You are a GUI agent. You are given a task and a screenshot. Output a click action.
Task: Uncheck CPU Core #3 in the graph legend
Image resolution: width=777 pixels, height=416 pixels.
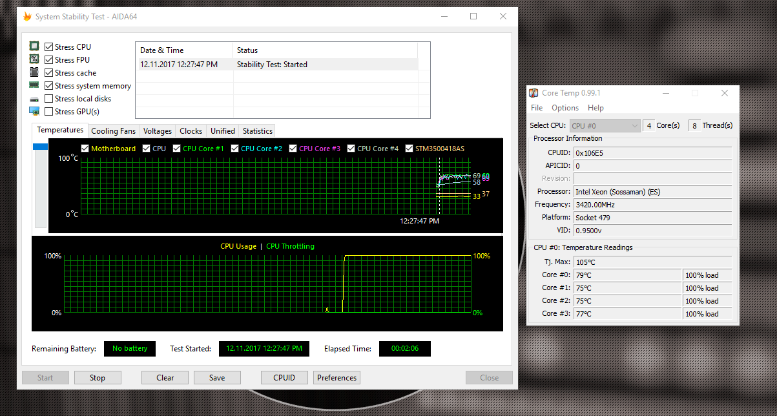click(293, 149)
